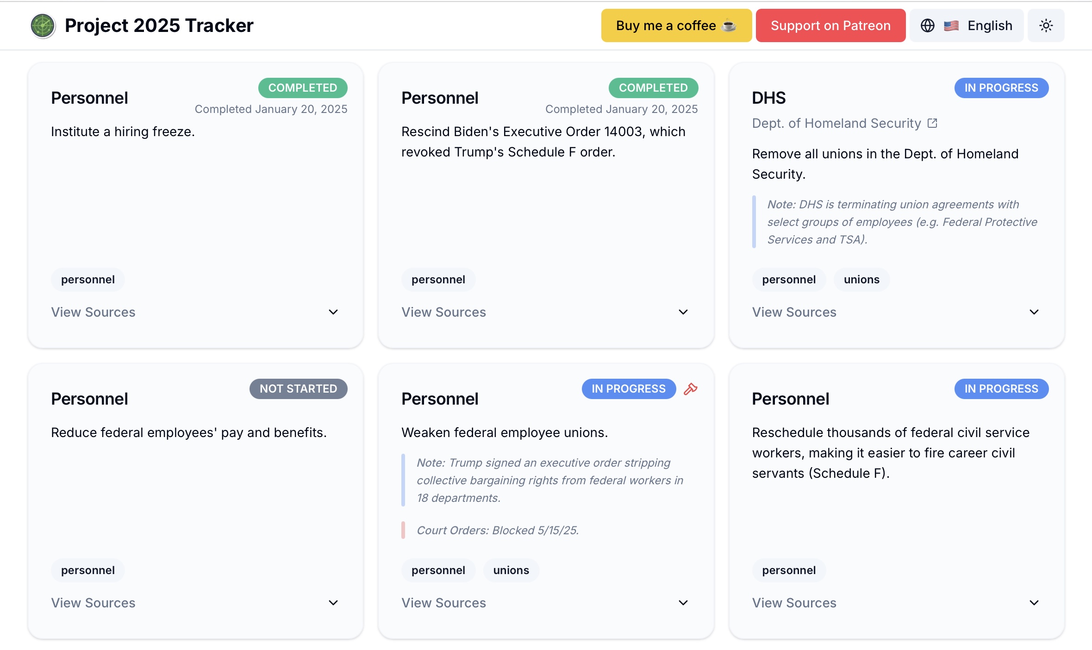Click the NOT STARTED status badge
Viewport: 1092px width, 650px height.
[x=298, y=389]
